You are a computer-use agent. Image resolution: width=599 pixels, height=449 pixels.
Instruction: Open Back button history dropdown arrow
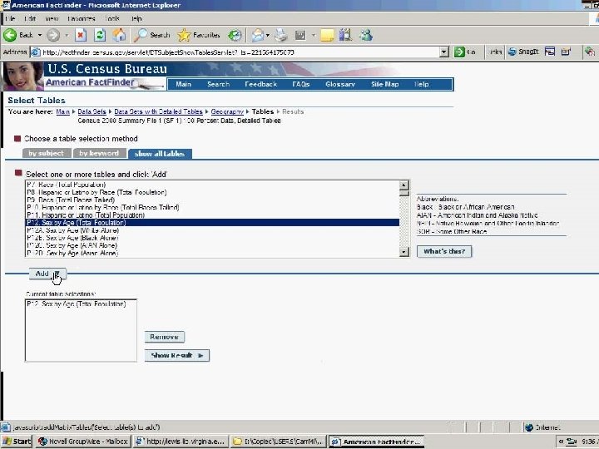tap(40, 35)
